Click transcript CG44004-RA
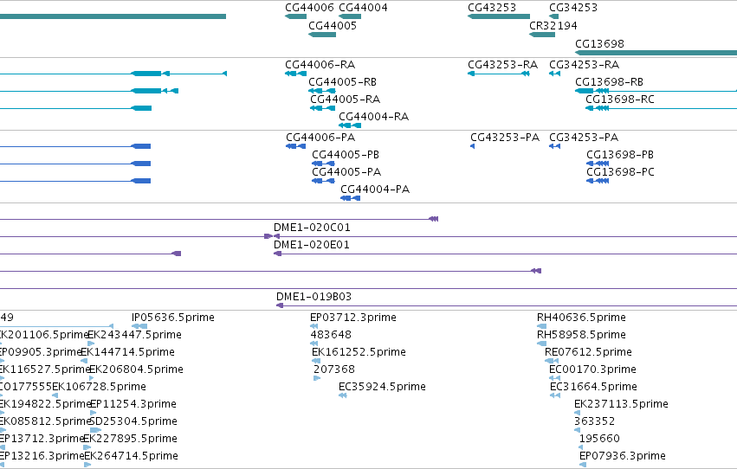Screen dimensions: 737x469 pyautogui.click(x=373, y=117)
